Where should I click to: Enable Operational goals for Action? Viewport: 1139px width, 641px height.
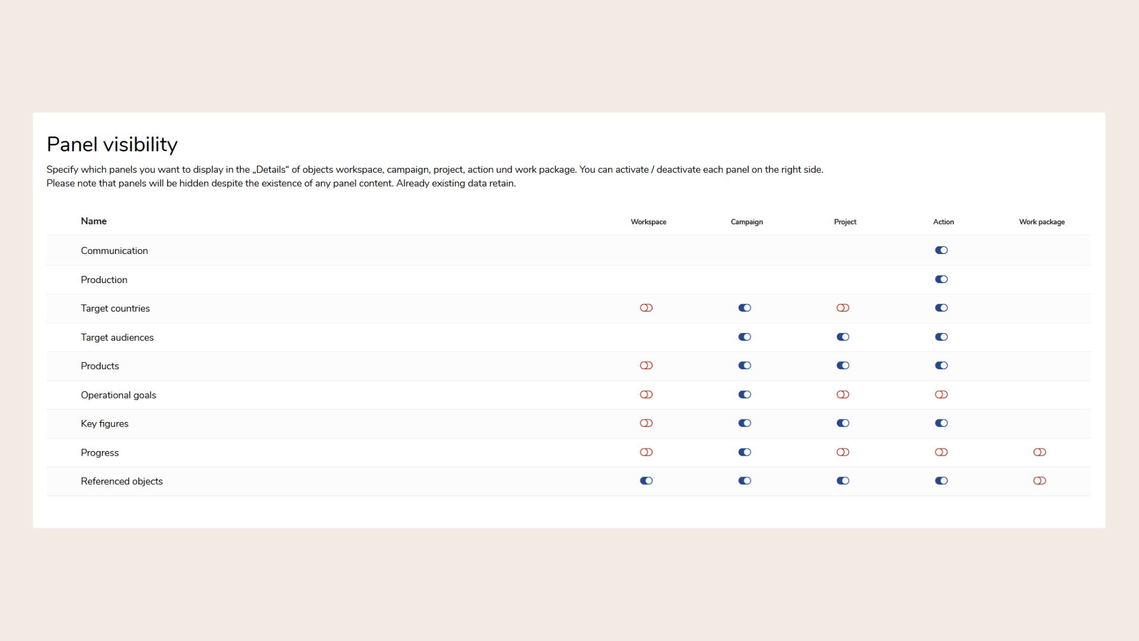click(x=941, y=395)
